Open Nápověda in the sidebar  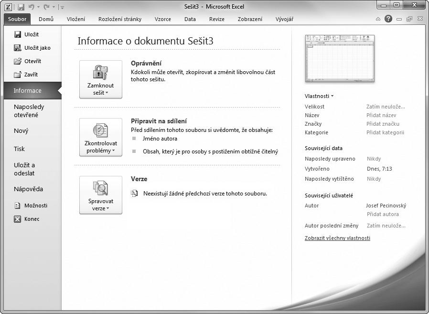coord(32,189)
